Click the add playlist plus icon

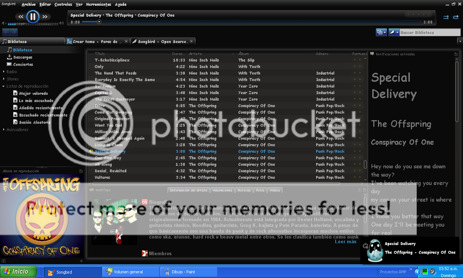tap(81, 261)
